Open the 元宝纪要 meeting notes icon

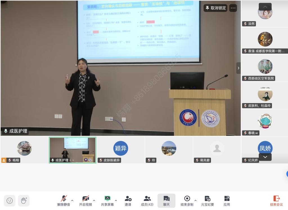pyautogui.click(x=208, y=200)
